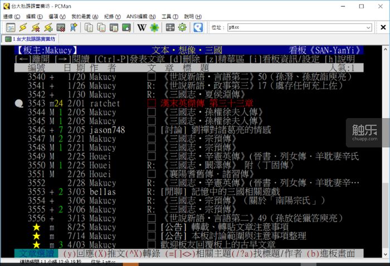Click scrollbar down arrow of terminal
This screenshot has width=390, height=266.
pyautogui.click(x=386, y=254)
